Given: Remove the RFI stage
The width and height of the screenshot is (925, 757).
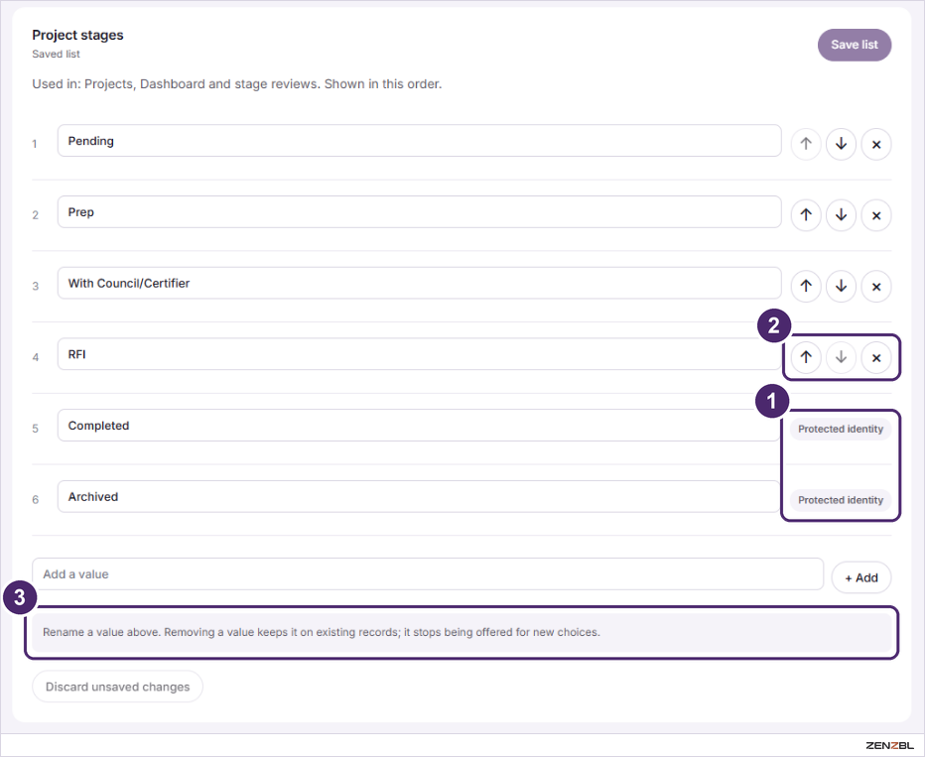Looking at the screenshot, I should [x=876, y=357].
